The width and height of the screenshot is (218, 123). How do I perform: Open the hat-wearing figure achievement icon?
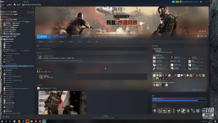coord(154,111)
